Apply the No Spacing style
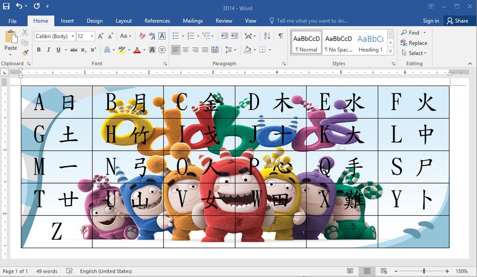The height and width of the screenshot is (277, 477). [x=338, y=42]
